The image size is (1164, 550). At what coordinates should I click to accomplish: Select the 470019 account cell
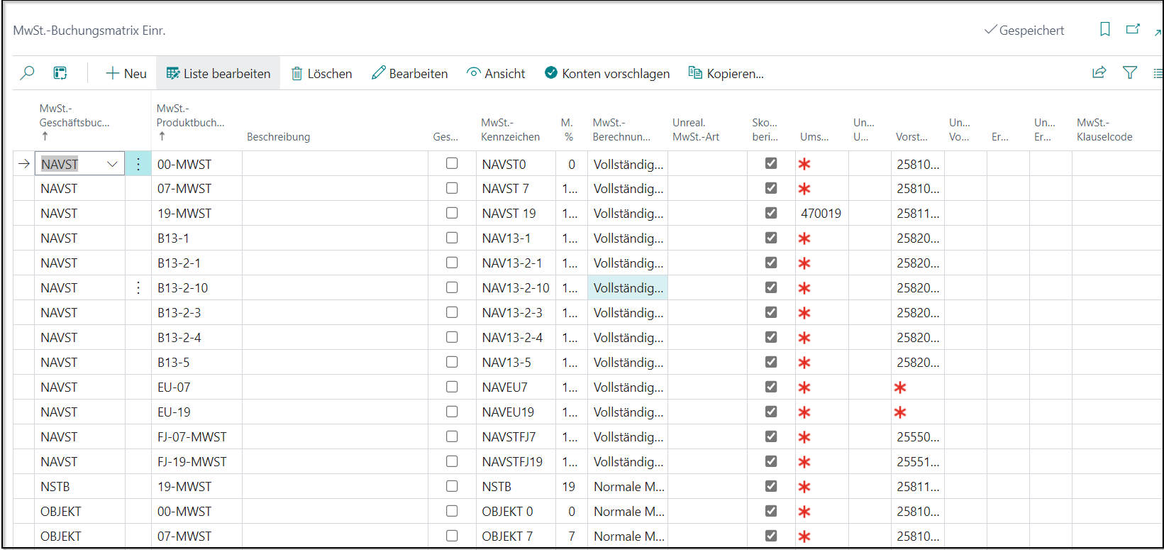pos(821,214)
